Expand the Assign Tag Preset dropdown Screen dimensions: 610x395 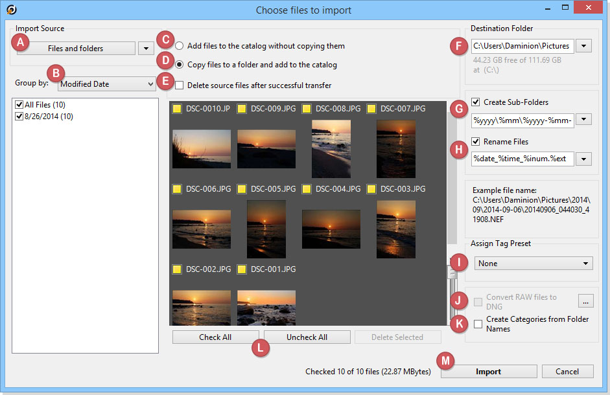(x=533, y=264)
